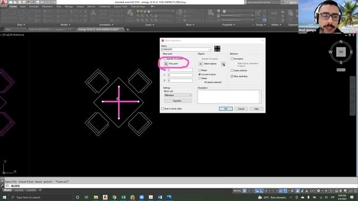Uncheck Allow exploding checkbox
This screenshot has height=201, width=358.
tap(232, 76)
